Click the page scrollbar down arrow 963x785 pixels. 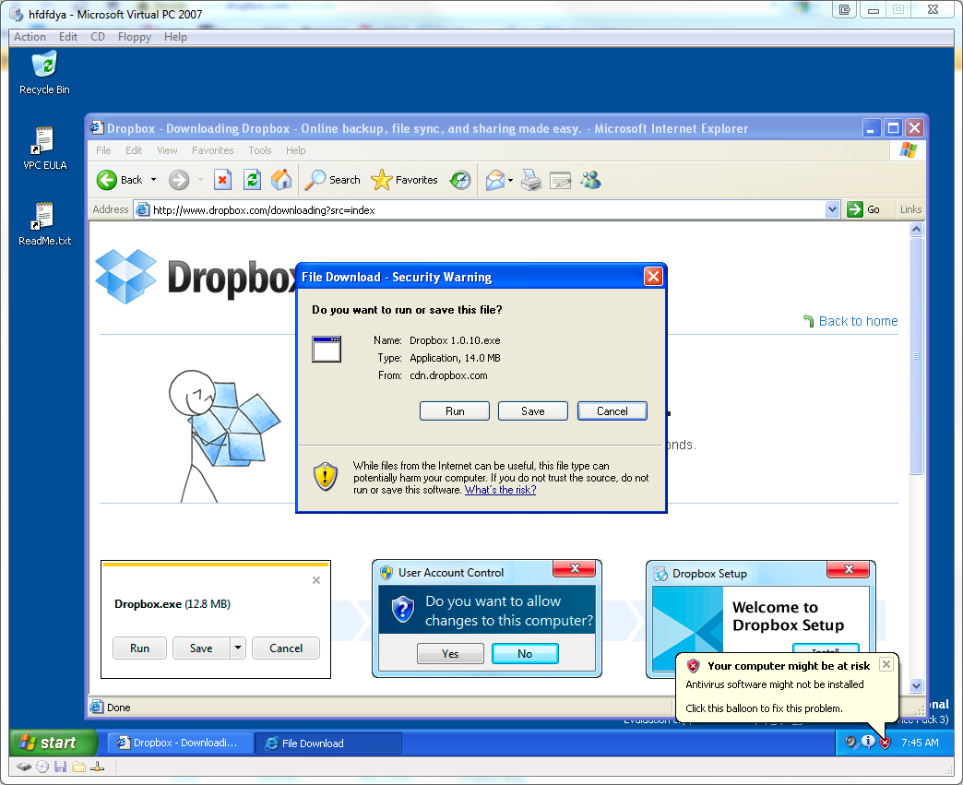916,685
